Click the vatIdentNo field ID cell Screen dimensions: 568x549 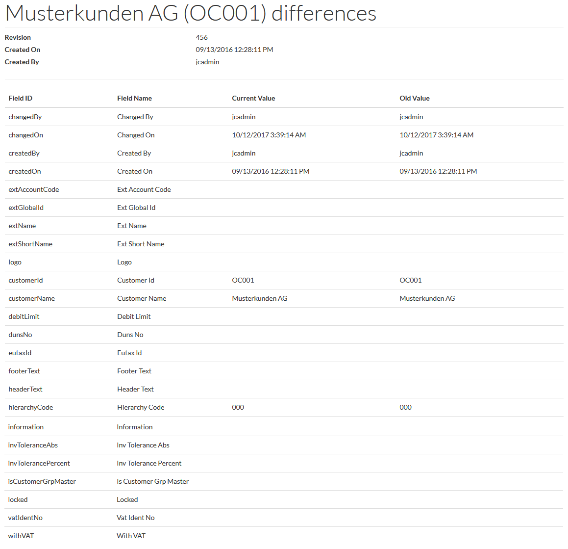pos(25,518)
